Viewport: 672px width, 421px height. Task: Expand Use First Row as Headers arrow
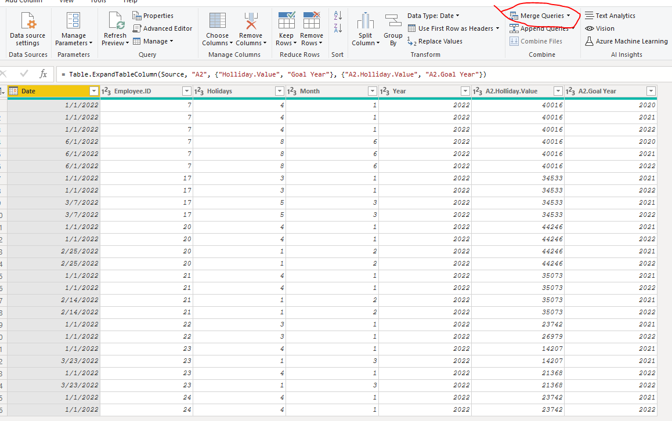point(497,28)
